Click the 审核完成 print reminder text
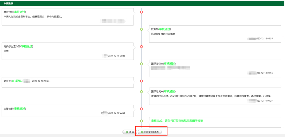Screen dimensions: 285x137 coord(177,121)
